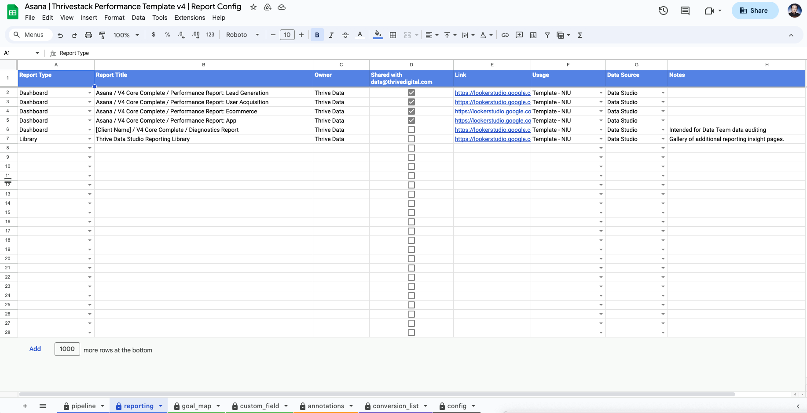This screenshot has height=413, width=807.
Task: Click the insert link icon
Action: tap(505, 35)
